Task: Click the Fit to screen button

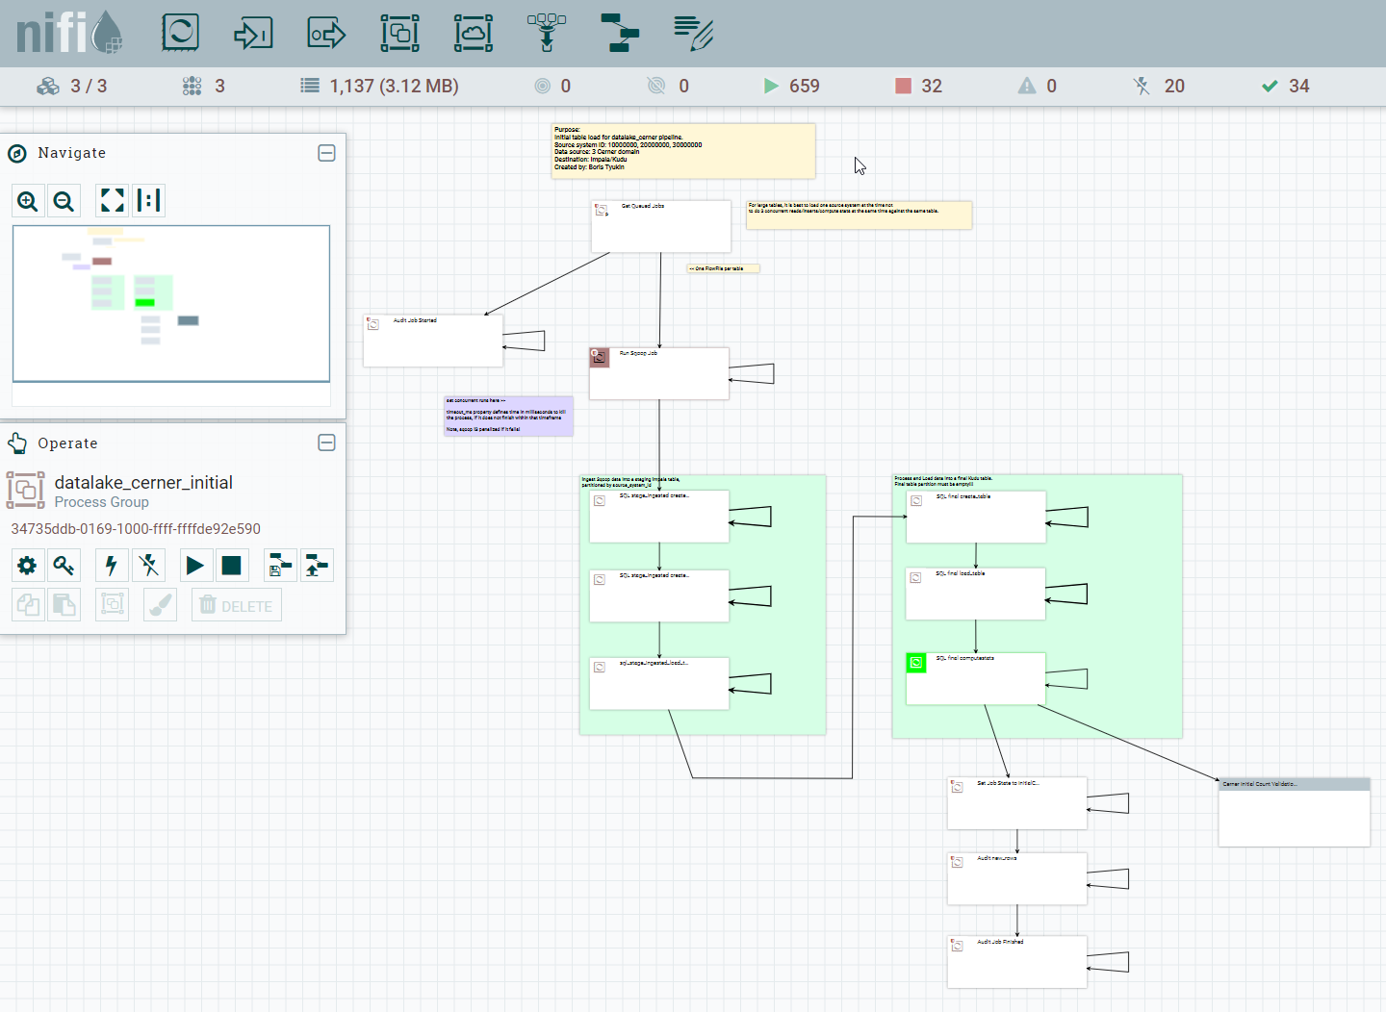Action: (113, 200)
